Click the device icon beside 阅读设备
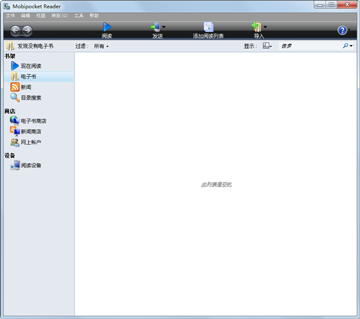This screenshot has width=360, height=319. [x=15, y=165]
